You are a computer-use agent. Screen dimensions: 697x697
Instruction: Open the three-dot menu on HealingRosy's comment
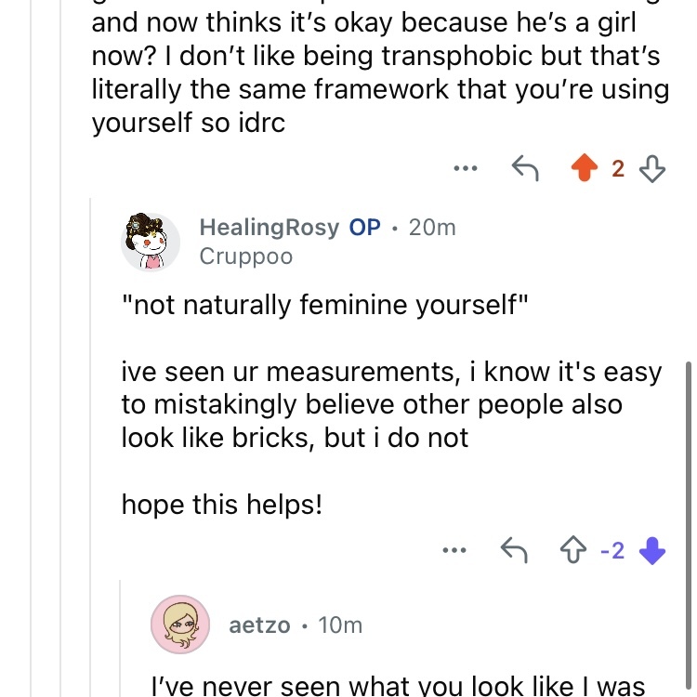(454, 551)
